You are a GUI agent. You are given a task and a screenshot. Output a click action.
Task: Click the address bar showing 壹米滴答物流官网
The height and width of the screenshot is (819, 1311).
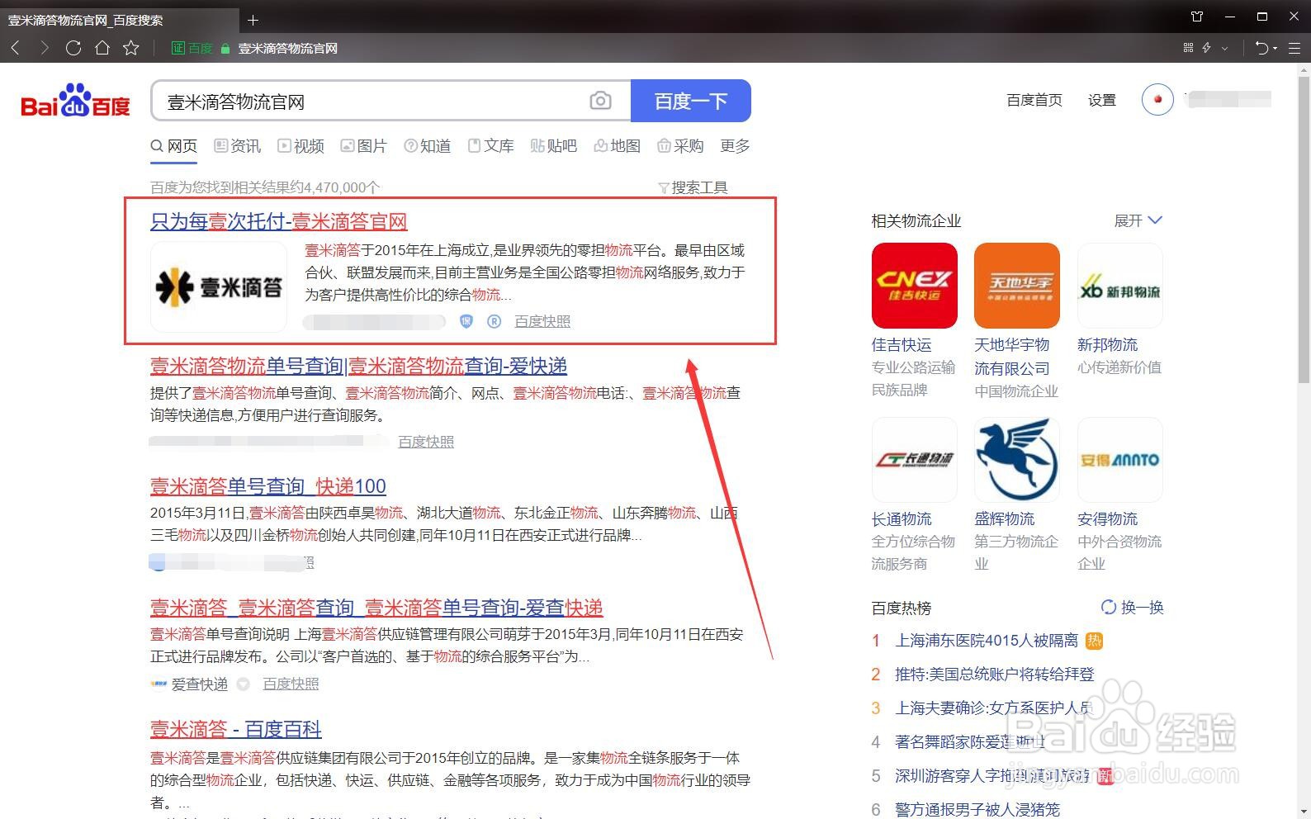(287, 48)
